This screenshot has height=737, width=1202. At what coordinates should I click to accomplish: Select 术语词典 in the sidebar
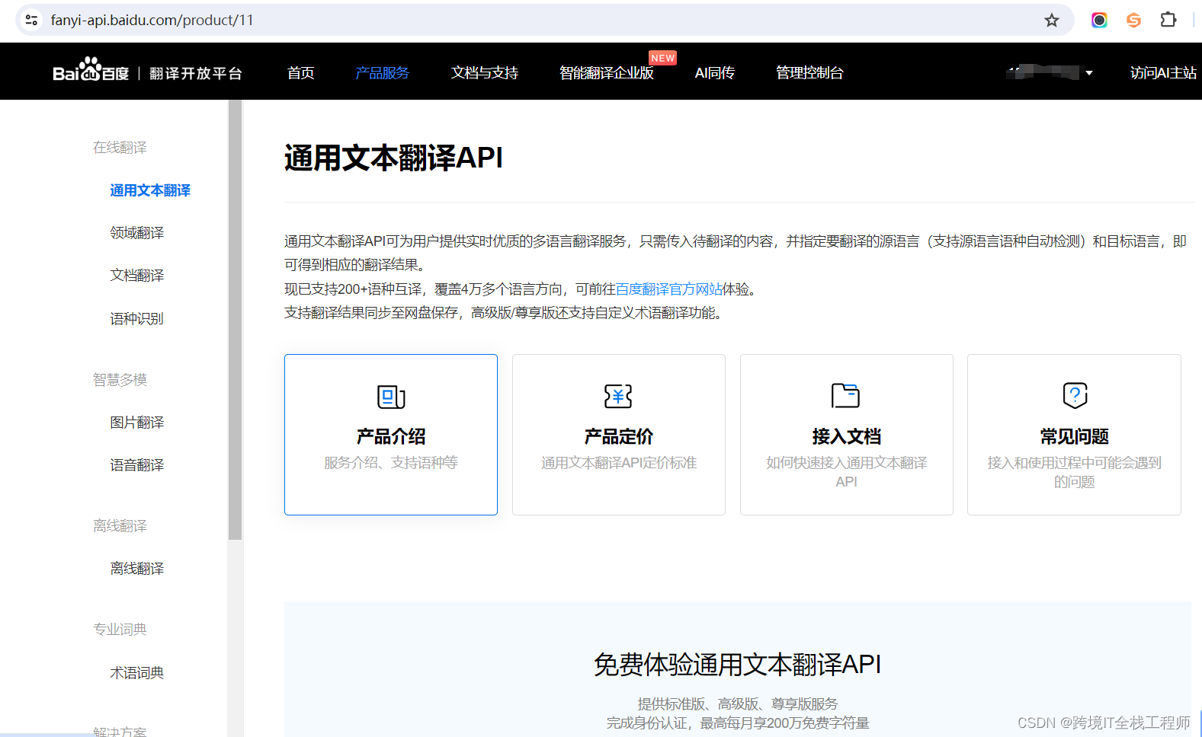[137, 673]
